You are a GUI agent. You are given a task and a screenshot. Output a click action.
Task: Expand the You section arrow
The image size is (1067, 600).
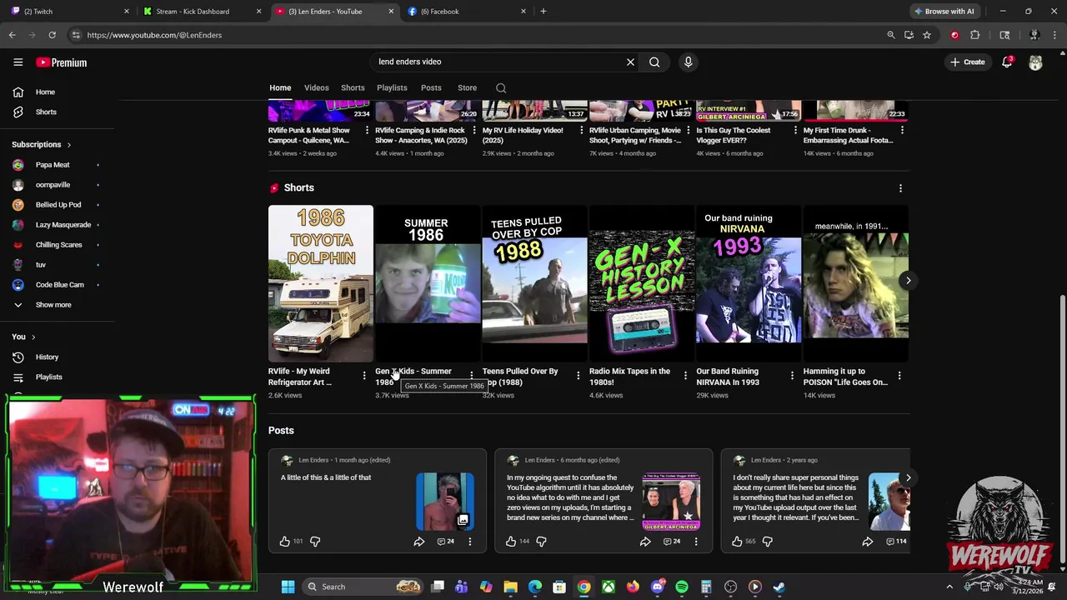[33, 337]
